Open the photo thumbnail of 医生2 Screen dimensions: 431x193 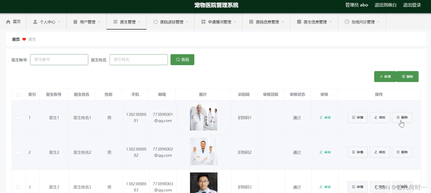[204, 152]
